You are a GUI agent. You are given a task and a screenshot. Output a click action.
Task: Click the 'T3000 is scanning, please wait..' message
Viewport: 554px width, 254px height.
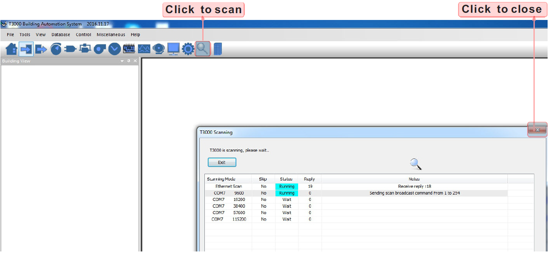pyautogui.click(x=239, y=150)
